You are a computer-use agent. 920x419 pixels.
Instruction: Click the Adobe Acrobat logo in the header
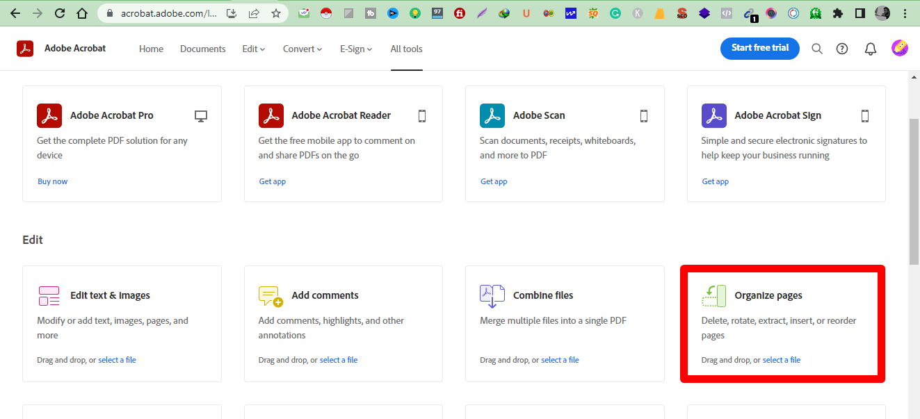pyautogui.click(x=25, y=48)
